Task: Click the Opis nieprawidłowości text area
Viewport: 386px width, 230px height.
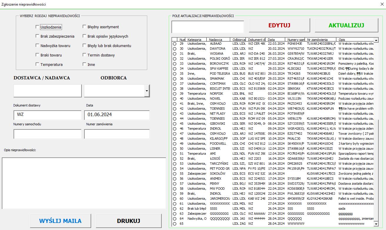Action: point(84,183)
